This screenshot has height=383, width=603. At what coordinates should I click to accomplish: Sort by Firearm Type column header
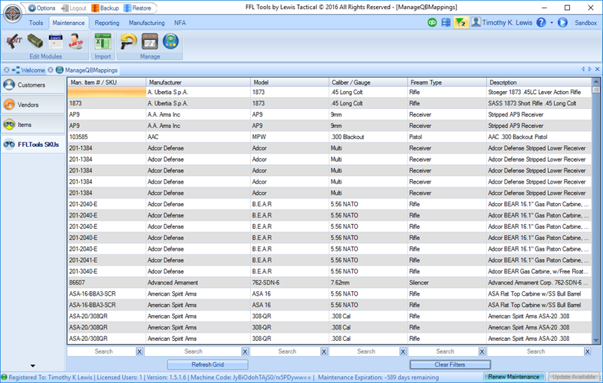pos(447,82)
